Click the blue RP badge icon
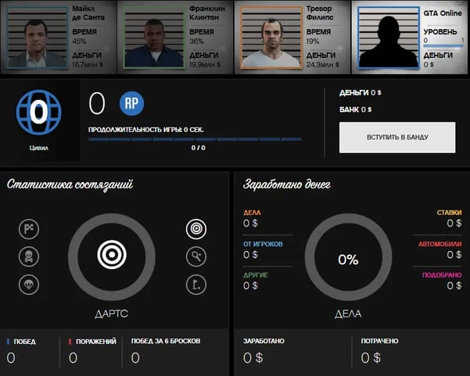 pyautogui.click(x=133, y=104)
